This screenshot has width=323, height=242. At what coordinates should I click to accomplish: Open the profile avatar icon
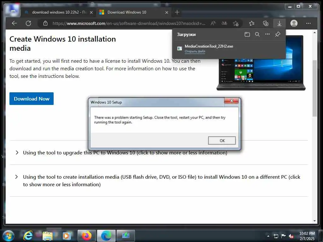point(294,23)
